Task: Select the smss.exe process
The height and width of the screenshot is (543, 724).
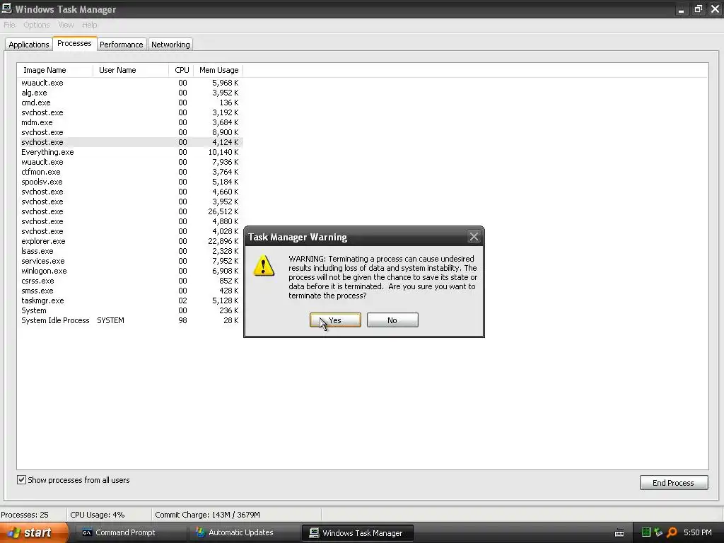Action: tap(130, 291)
